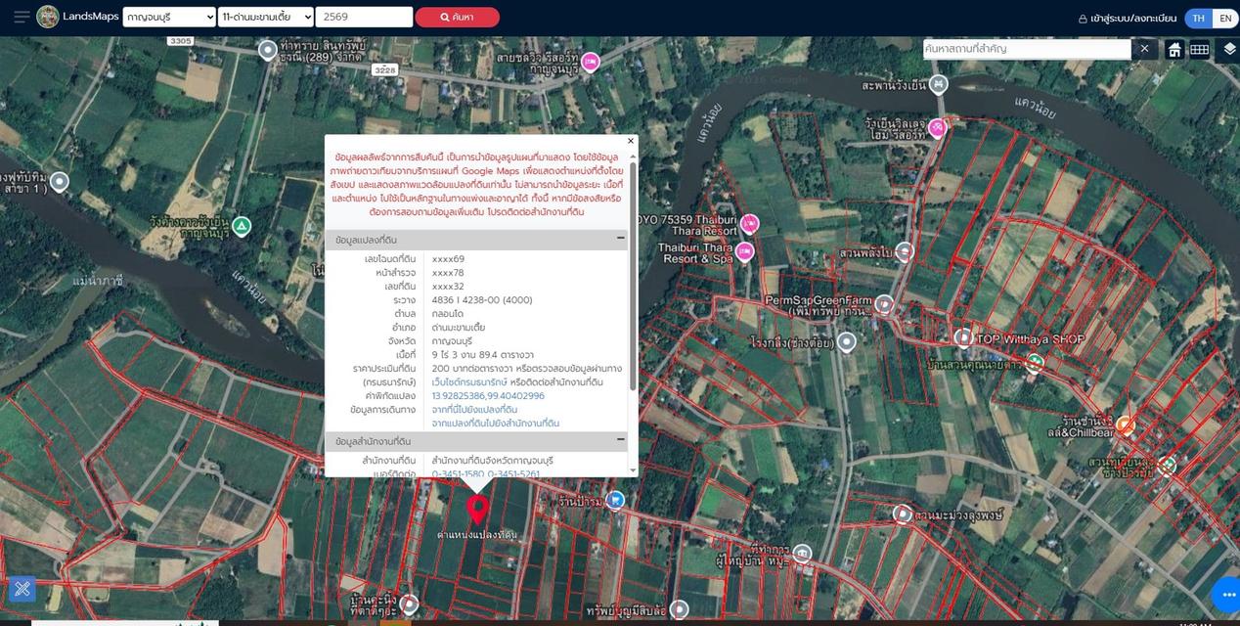Click the Thaiburi Thara Resort hotel marker

click(744, 252)
